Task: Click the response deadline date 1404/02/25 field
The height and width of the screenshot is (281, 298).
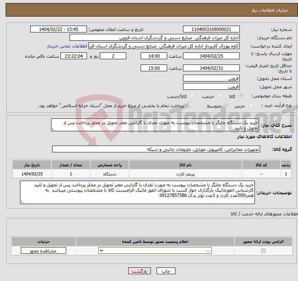Action: tap(211, 56)
